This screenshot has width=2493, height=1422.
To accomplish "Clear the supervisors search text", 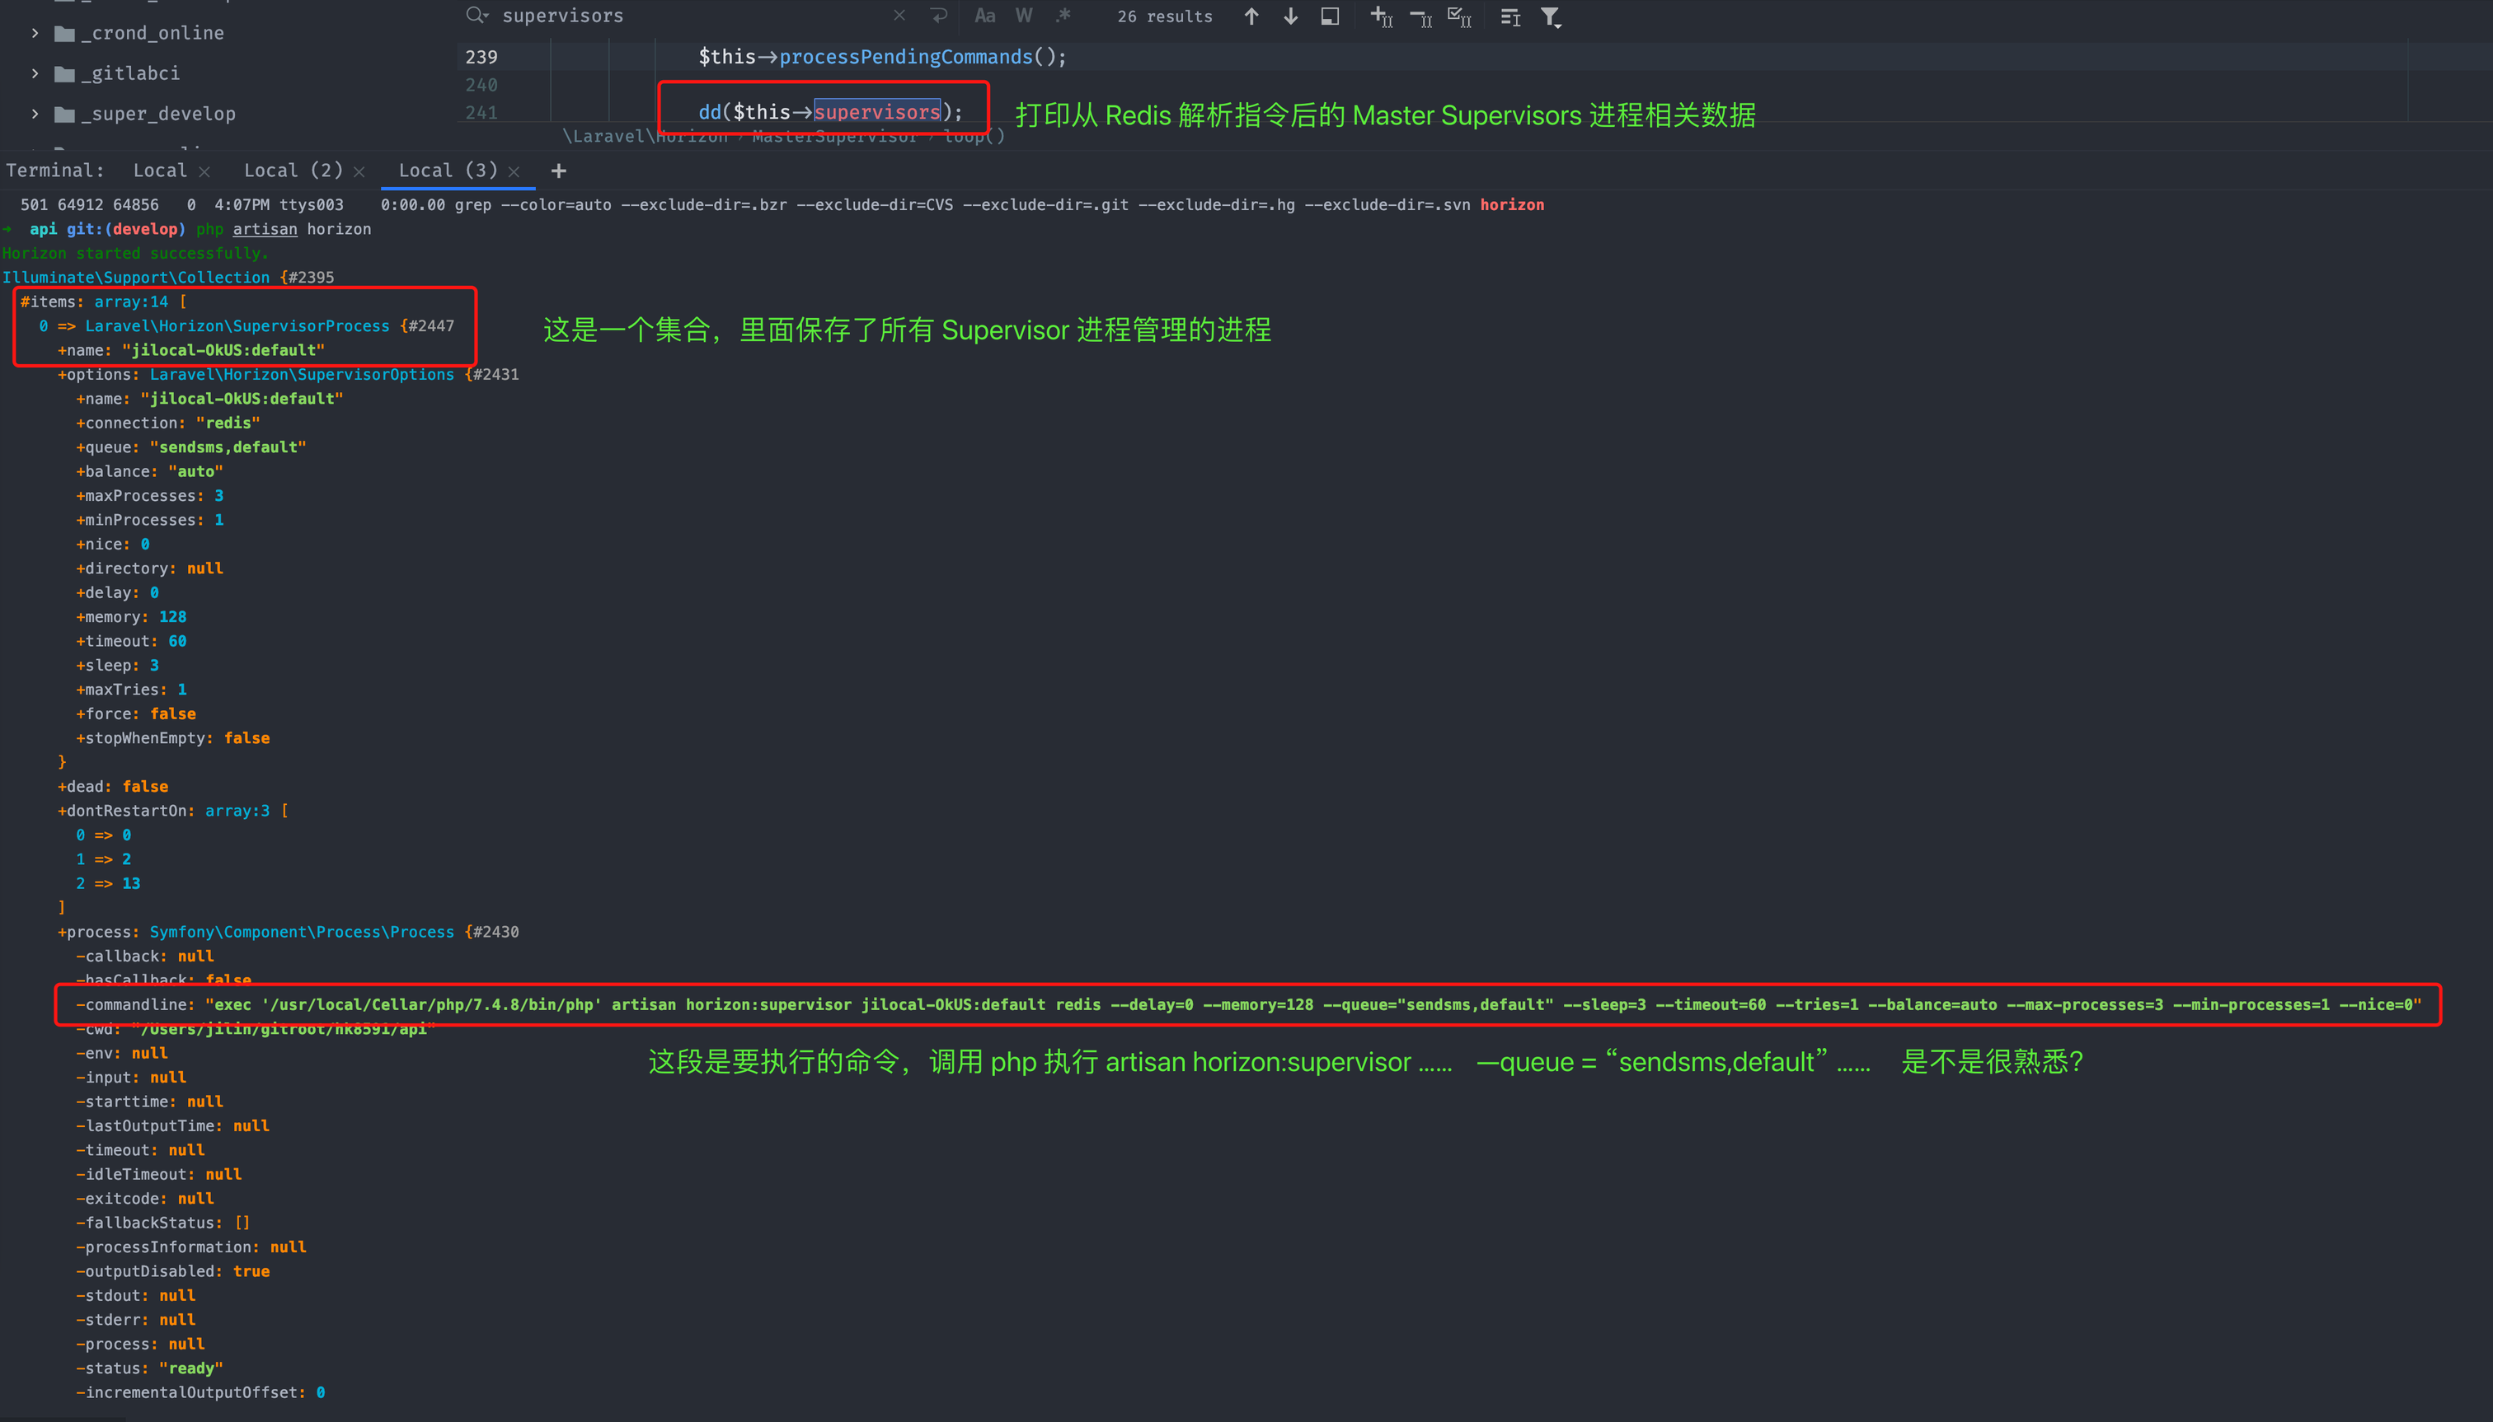I will click(x=899, y=16).
